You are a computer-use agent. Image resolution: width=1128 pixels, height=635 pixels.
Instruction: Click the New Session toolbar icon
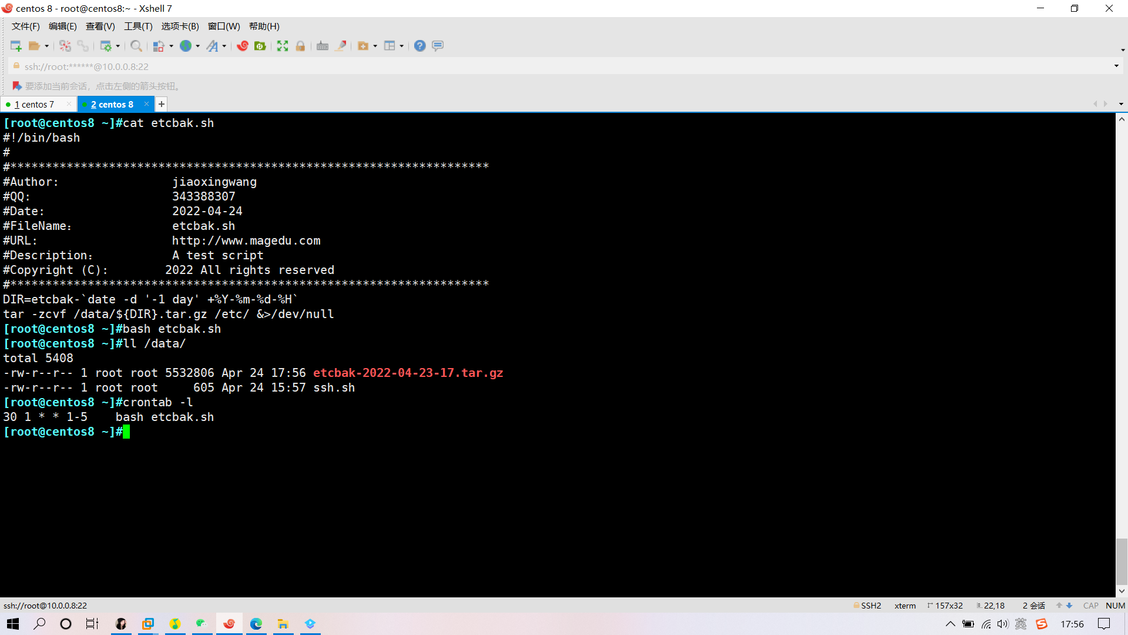[x=16, y=46]
